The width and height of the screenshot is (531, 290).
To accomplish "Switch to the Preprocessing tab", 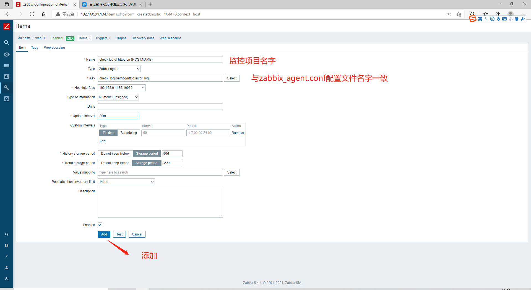I will tap(54, 48).
